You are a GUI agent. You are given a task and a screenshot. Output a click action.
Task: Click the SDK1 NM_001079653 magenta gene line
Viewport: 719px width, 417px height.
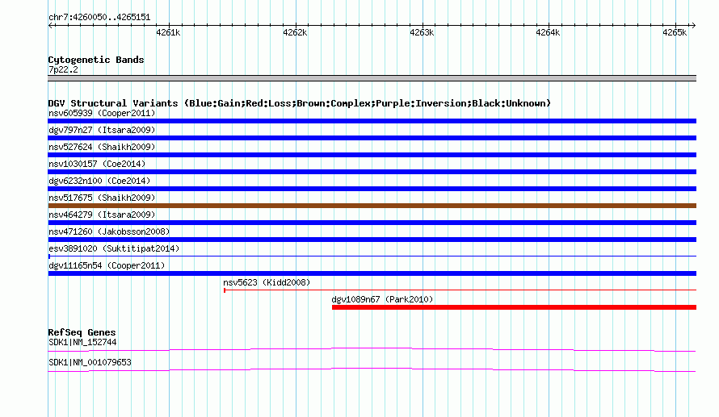click(372, 370)
